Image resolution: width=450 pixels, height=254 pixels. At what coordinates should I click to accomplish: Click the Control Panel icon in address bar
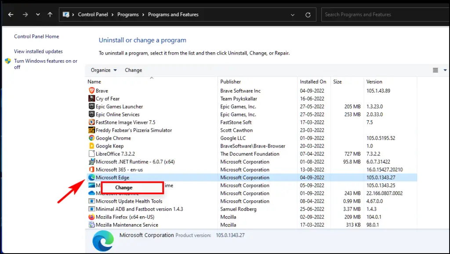pos(66,15)
